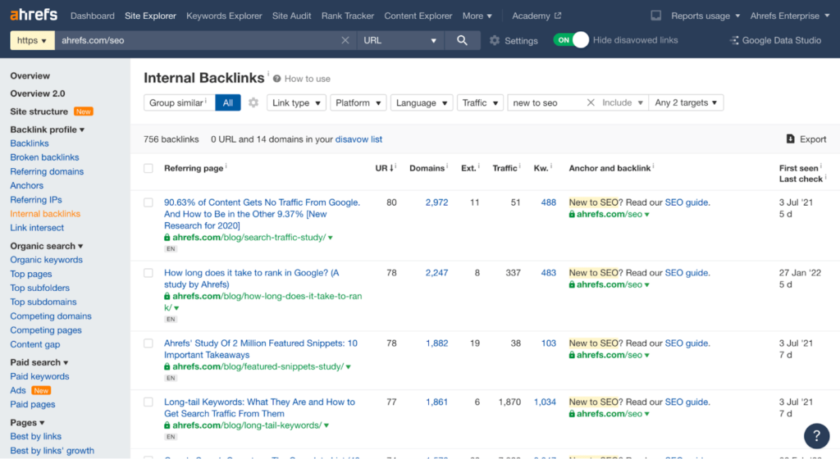The height and width of the screenshot is (459, 840).
Task: Clear the 'new to seo' filter X
Action: [x=591, y=102]
